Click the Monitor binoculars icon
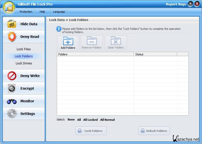The image size is (202, 144). coord(12,101)
